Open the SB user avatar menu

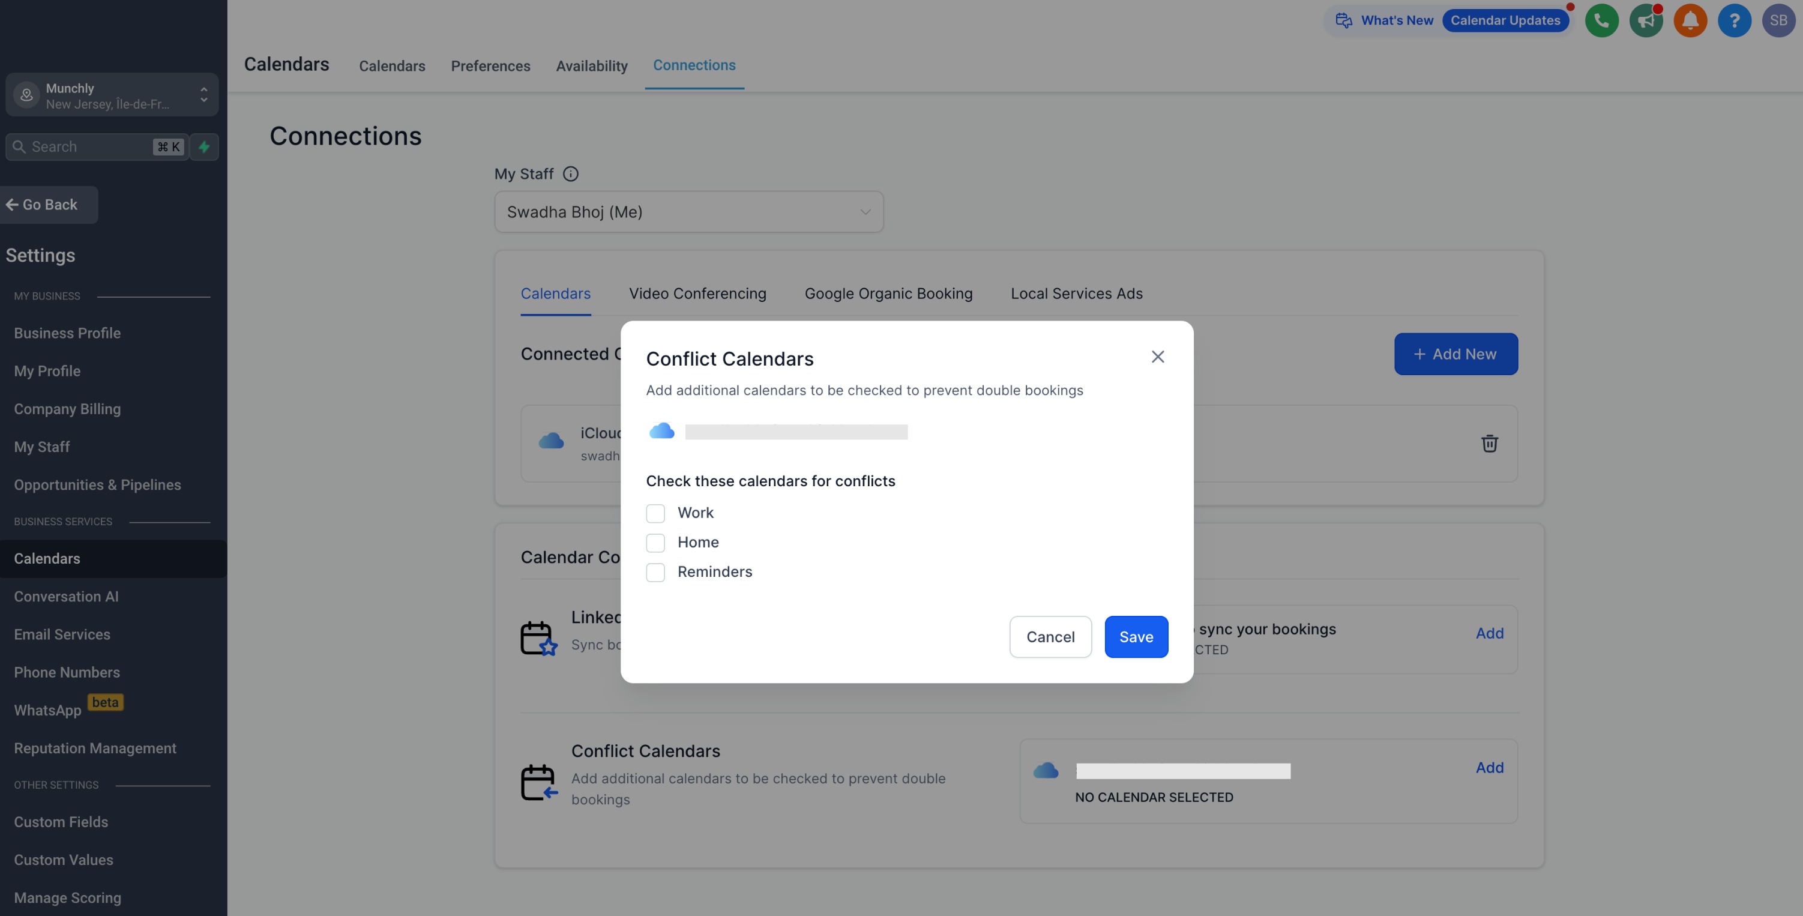point(1778,20)
